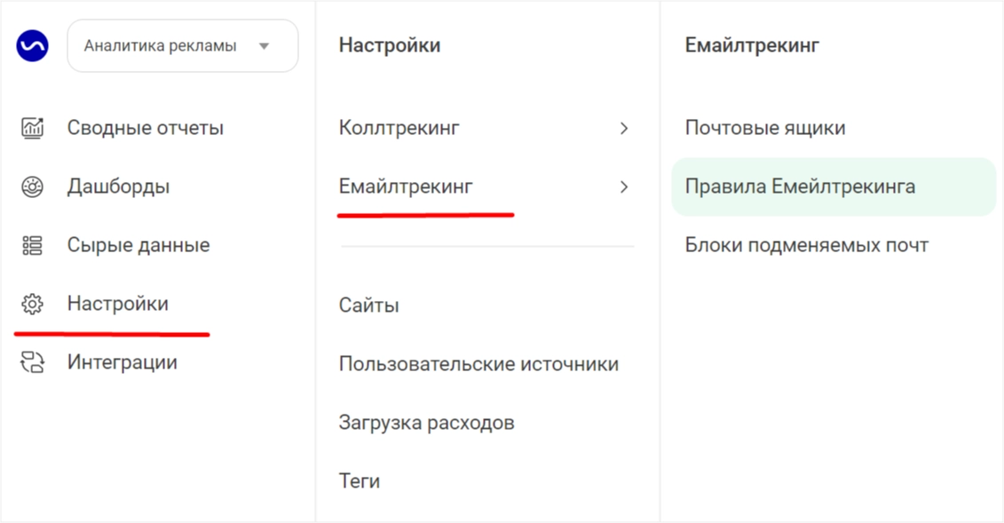Viewport: 1004px width, 523px height.
Task: Click the blue wave logo icon
Action: click(32, 45)
